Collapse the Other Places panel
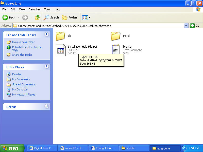The height and width of the screenshot is (152, 203). [46, 67]
